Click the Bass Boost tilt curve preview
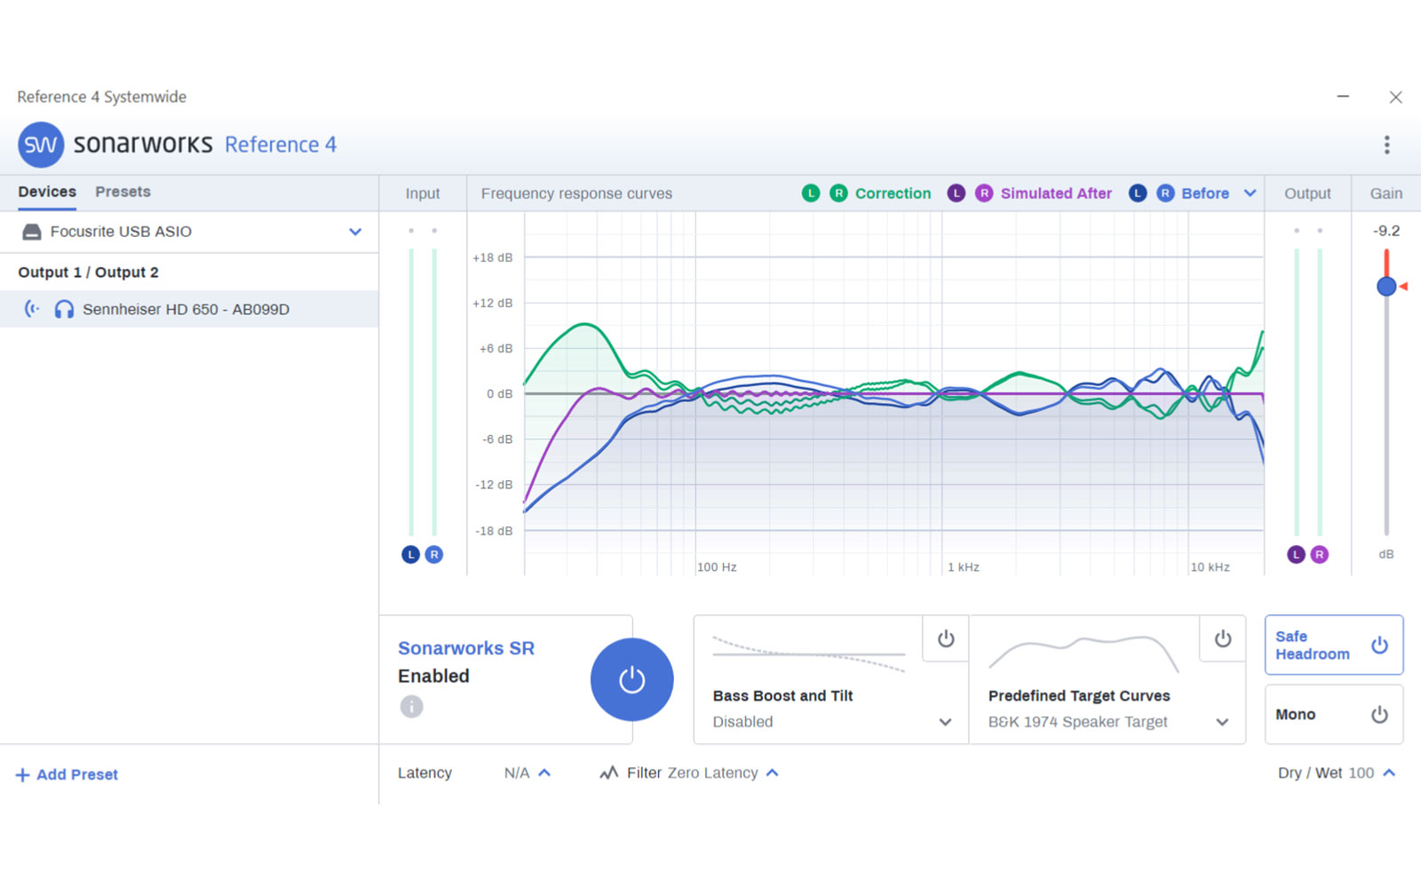 pyautogui.click(x=808, y=654)
